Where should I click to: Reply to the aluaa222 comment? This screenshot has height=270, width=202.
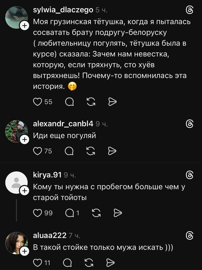[68, 262]
